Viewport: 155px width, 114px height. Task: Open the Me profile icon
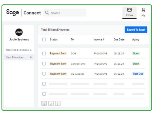[143, 10]
